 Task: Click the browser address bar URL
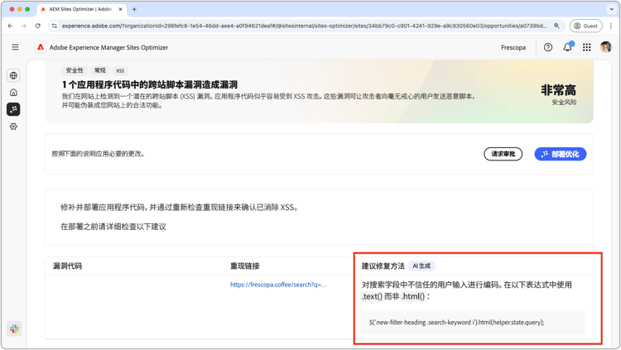point(304,26)
